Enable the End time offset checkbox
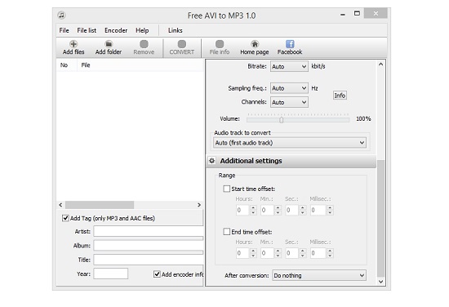 coord(226,232)
